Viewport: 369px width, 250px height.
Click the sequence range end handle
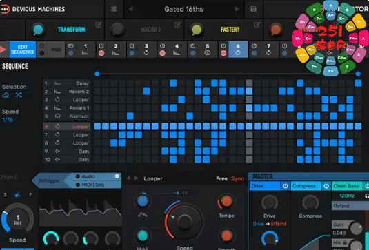(x=358, y=74)
